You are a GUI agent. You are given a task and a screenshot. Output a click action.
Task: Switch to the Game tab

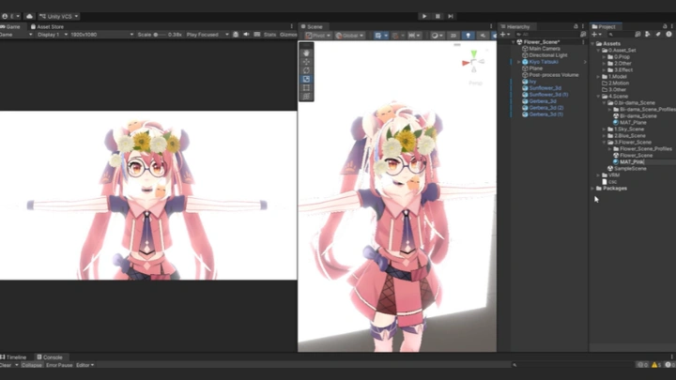[10, 26]
